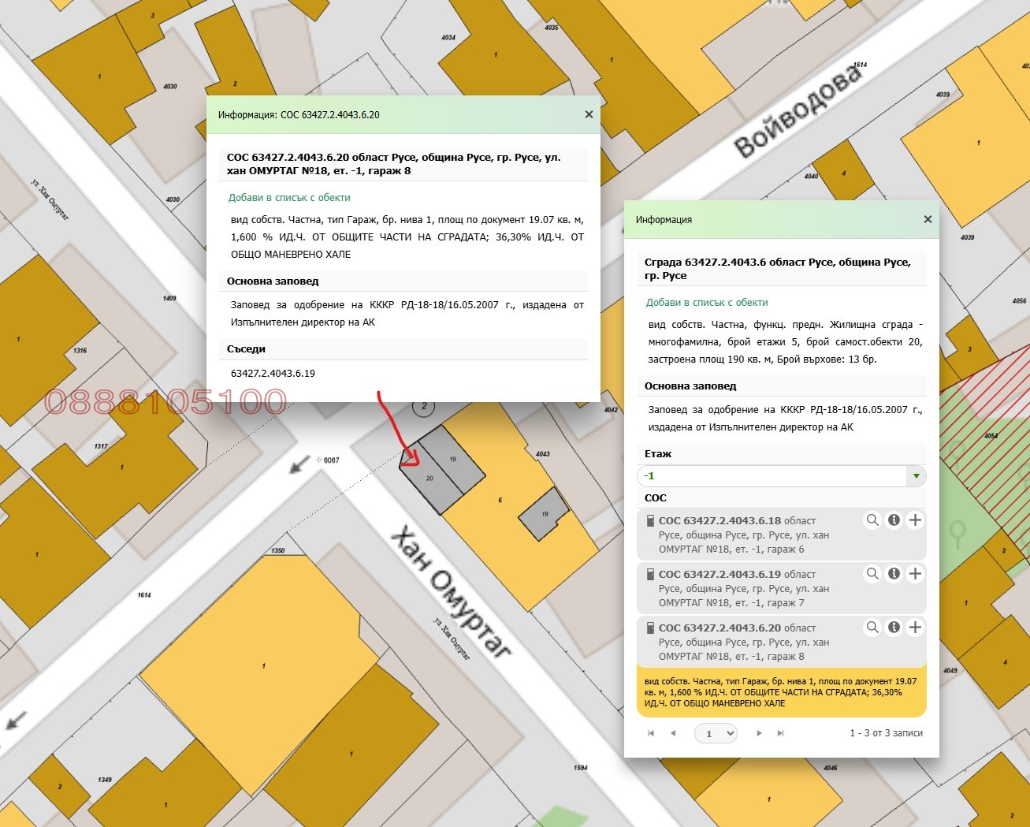Screen dimensions: 1030x827
Task: Select COC 63427.2.4043.6.20 garage 8 row
Action: (x=781, y=642)
